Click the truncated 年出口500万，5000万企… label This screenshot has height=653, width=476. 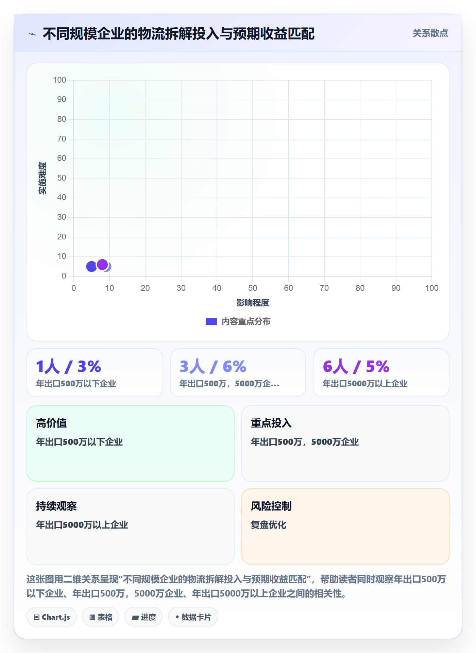point(229,384)
